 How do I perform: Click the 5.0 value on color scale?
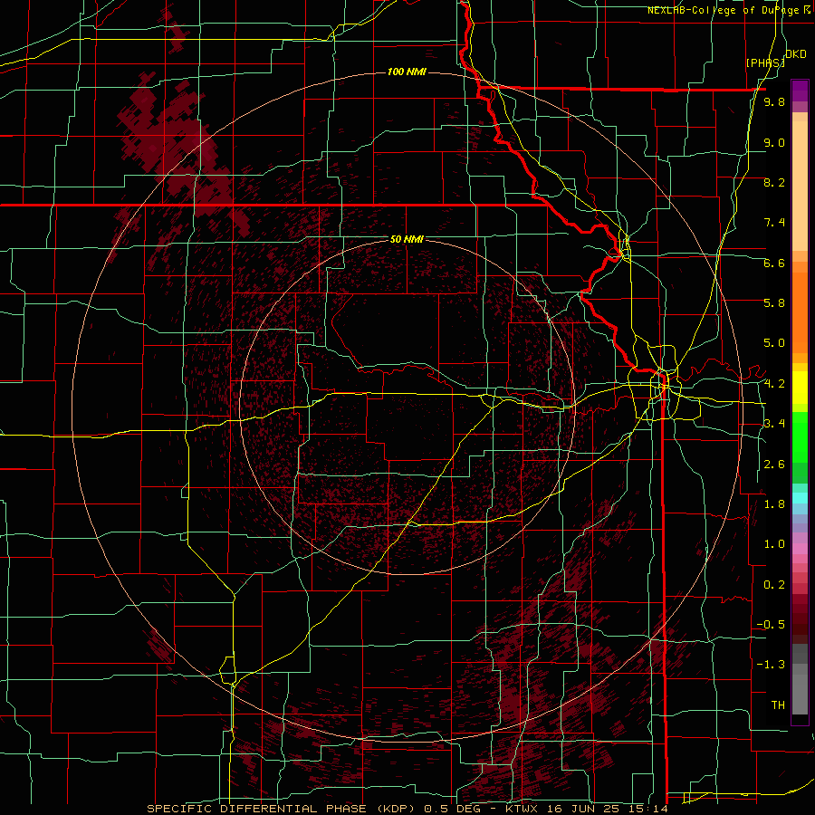pyautogui.click(x=774, y=343)
